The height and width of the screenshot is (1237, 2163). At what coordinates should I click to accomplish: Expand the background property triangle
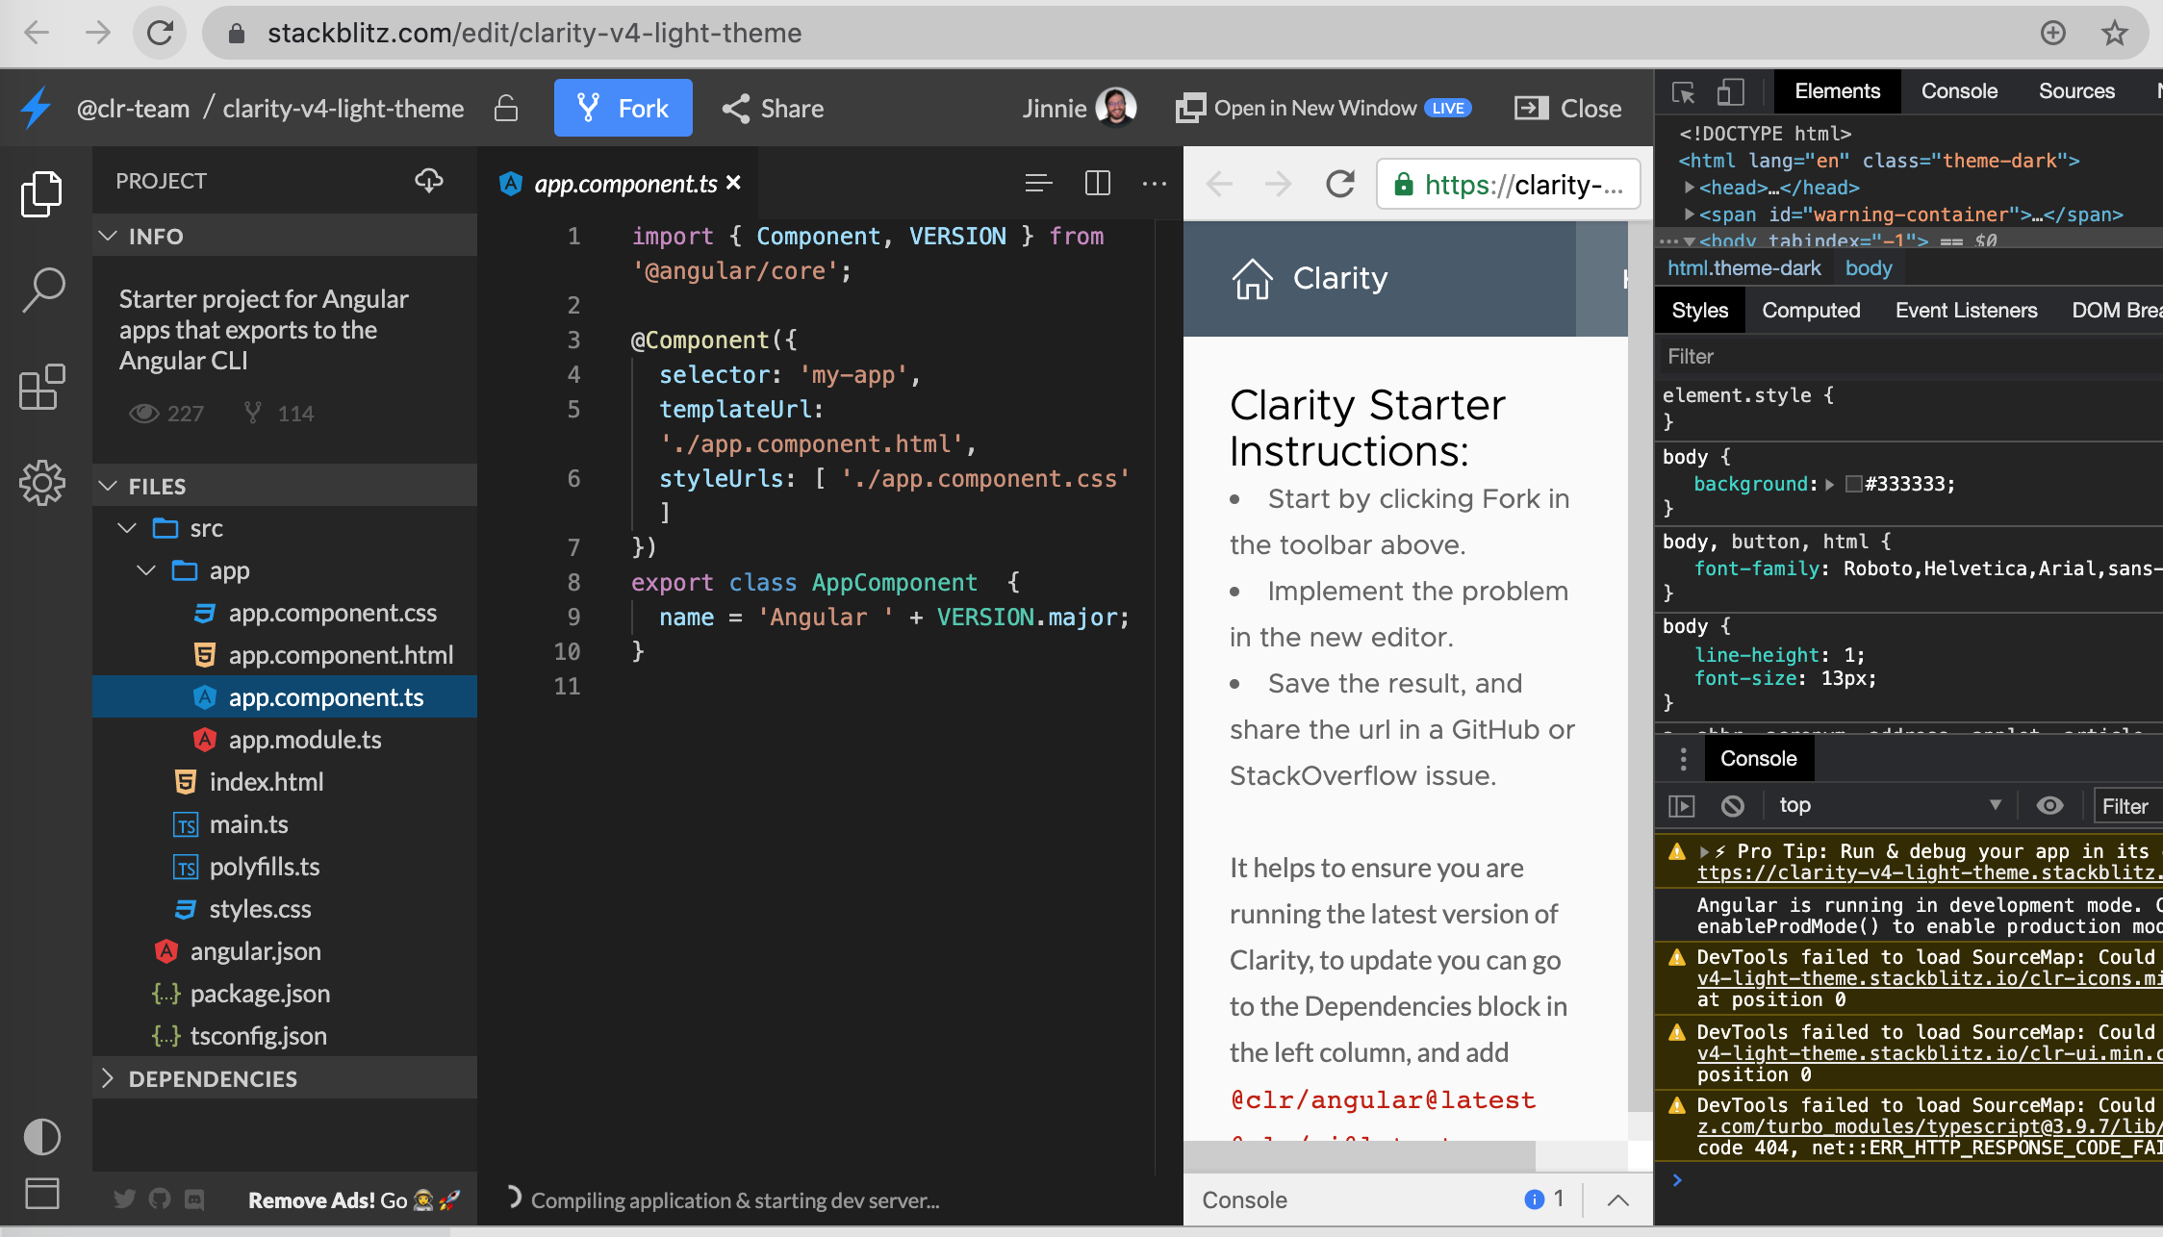[x=1829, y=484]
